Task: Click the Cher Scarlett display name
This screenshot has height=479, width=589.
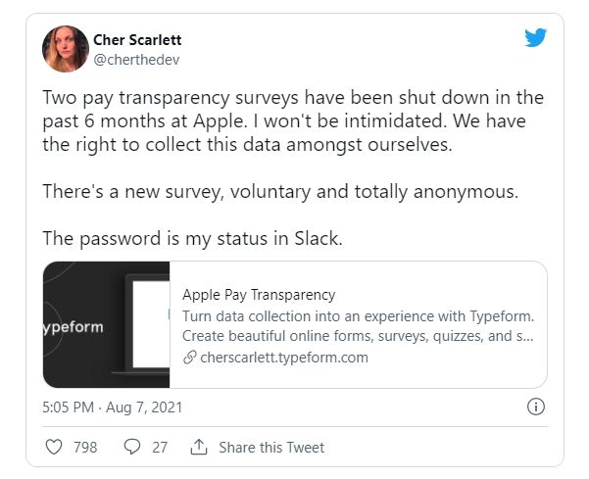Action: pyautogui.click(x=137, y=40)
